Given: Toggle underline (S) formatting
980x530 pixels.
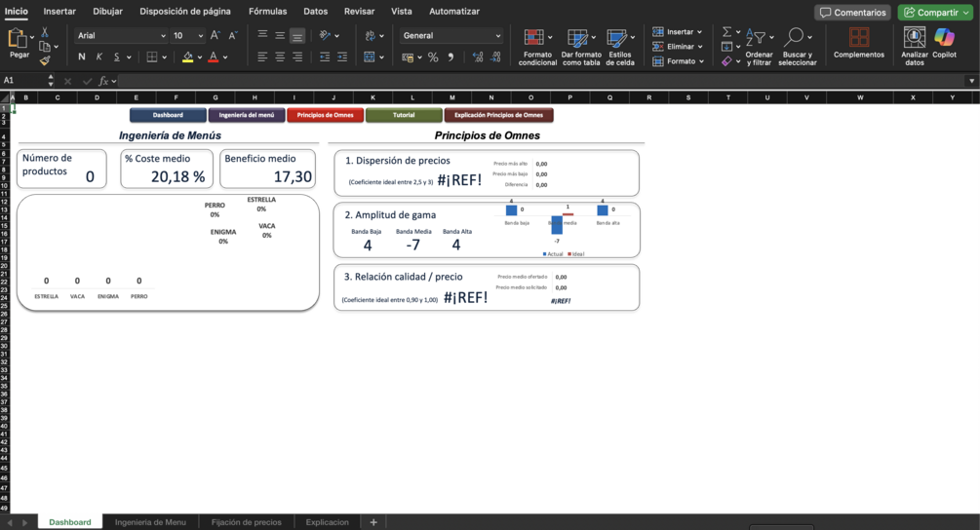Looking at the screenshot, I should (116, 57).
